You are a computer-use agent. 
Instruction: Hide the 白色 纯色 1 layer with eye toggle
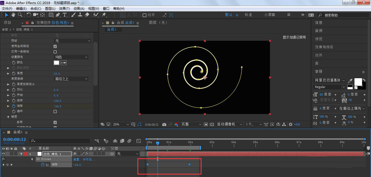4,154
